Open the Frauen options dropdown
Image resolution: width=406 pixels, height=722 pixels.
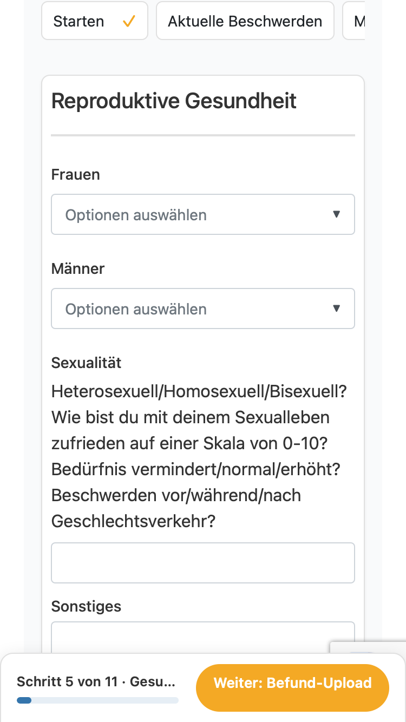coord(203,214)
